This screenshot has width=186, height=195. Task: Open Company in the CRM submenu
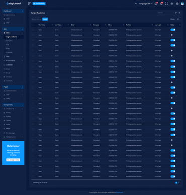(x=9, y=41)
